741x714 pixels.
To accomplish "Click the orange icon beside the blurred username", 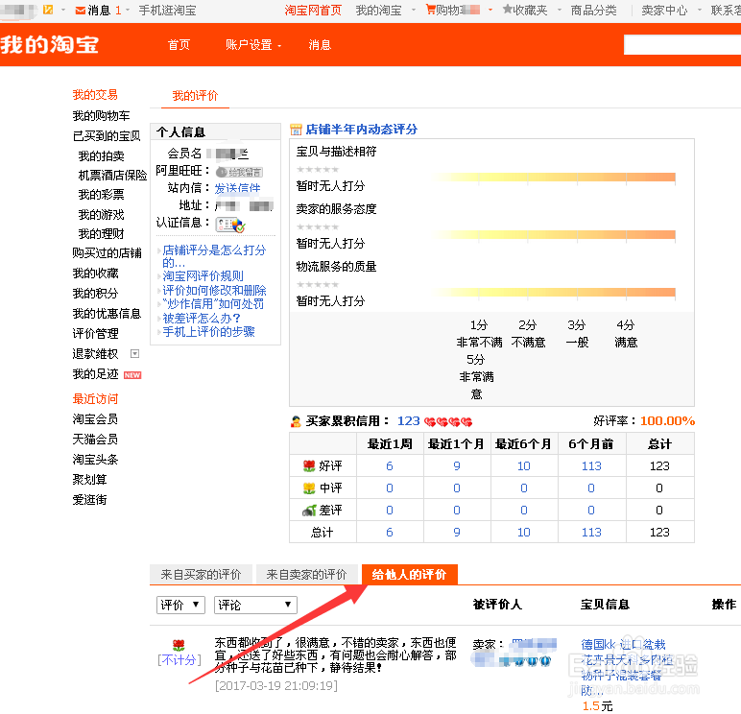I will [x=48, y=10].
